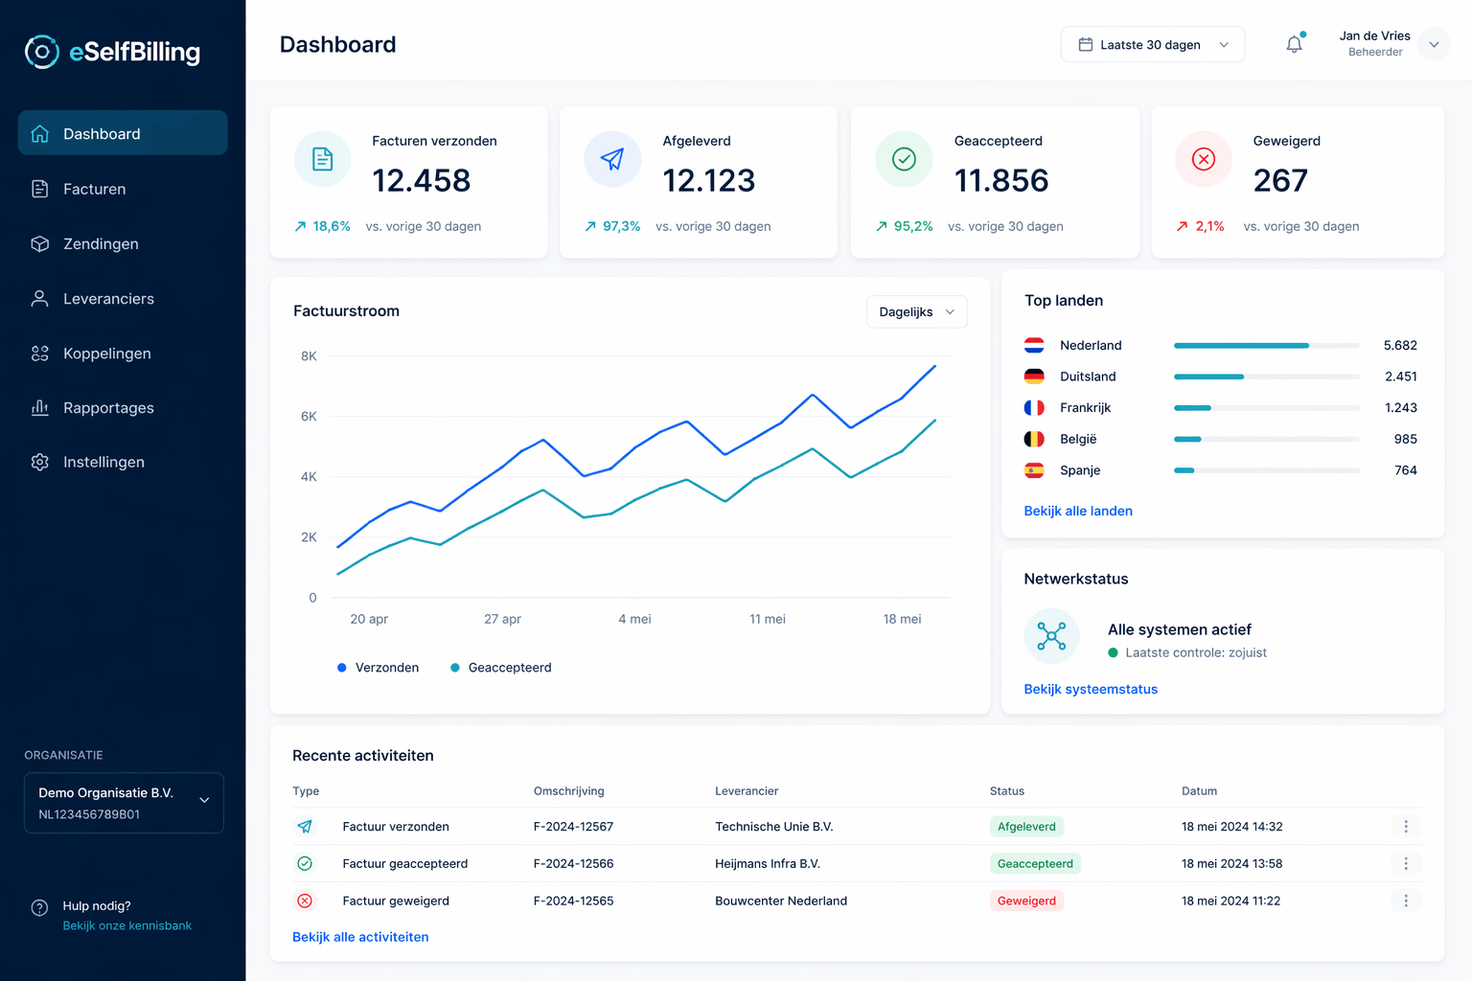Click the Instellingen gear icon

(x=39, y=462)
